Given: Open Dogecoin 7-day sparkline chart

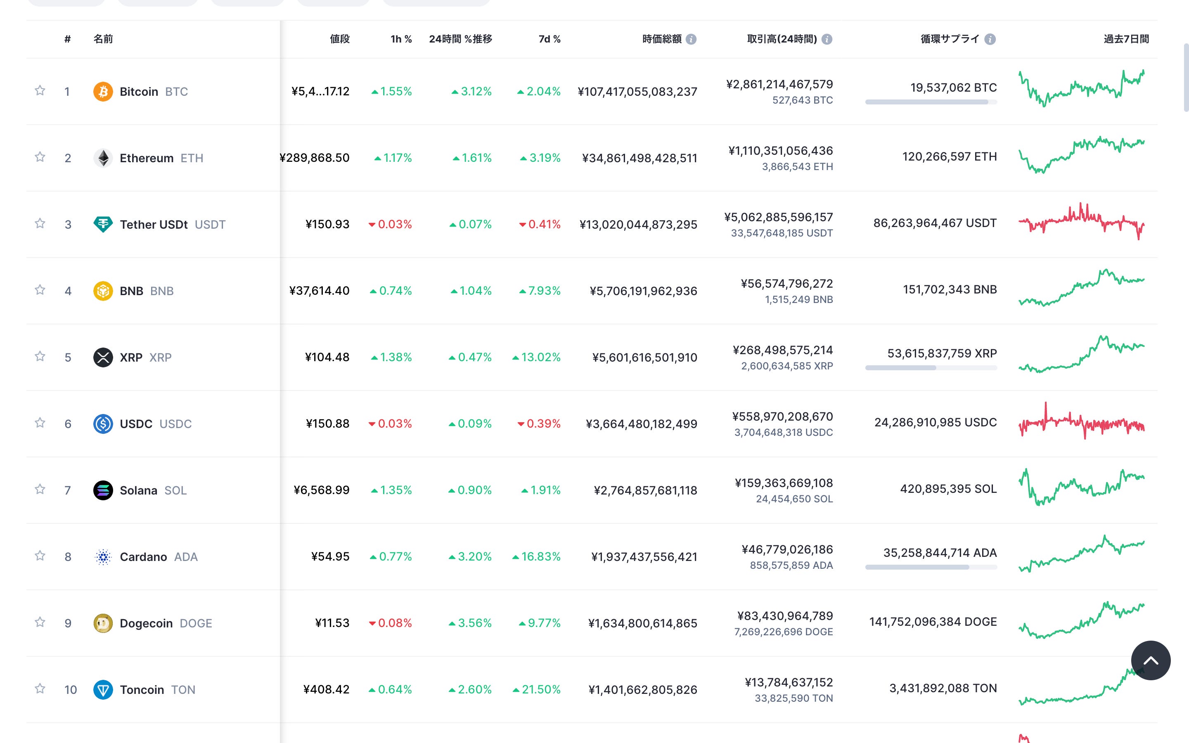Looking at the screenshot, I should point(1081,620).
